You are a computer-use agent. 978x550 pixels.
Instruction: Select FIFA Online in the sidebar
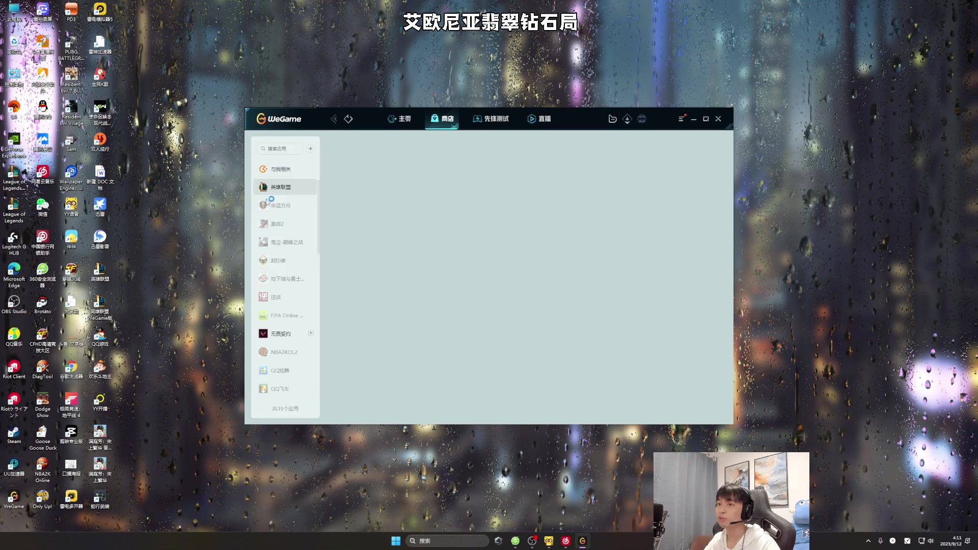[285, 315]
